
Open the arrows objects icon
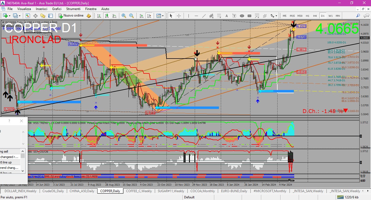(272, 16)
